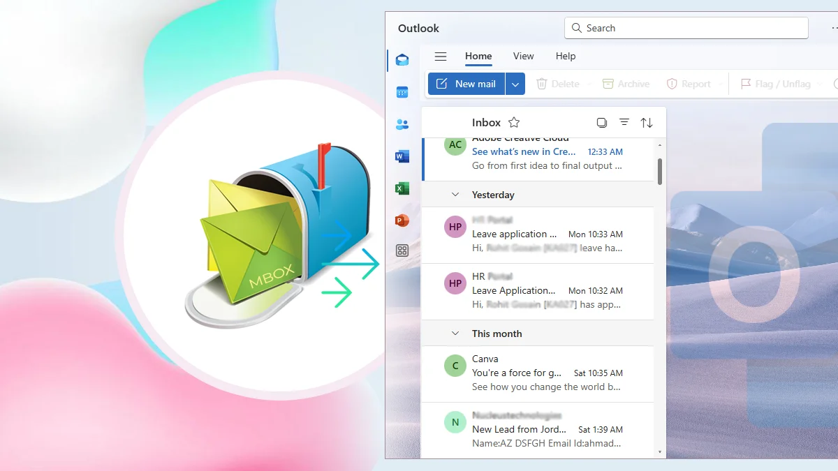
Task: Switch to the Home tab
Action: coord(478,57)
